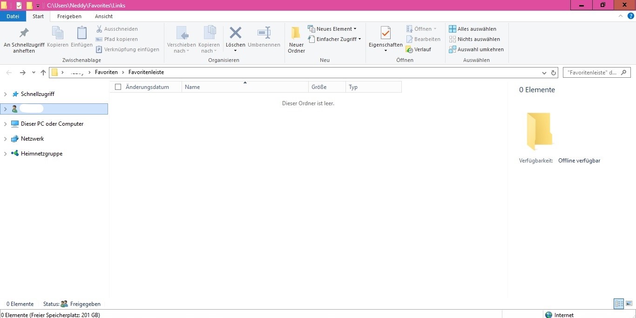
Task: Switch to details view toggle
Action: pos(619,304)
